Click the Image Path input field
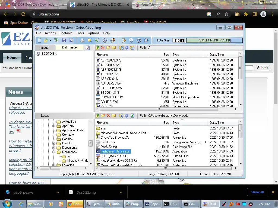The width and height of the screenshot is (278, 208). tap(195, 48)
